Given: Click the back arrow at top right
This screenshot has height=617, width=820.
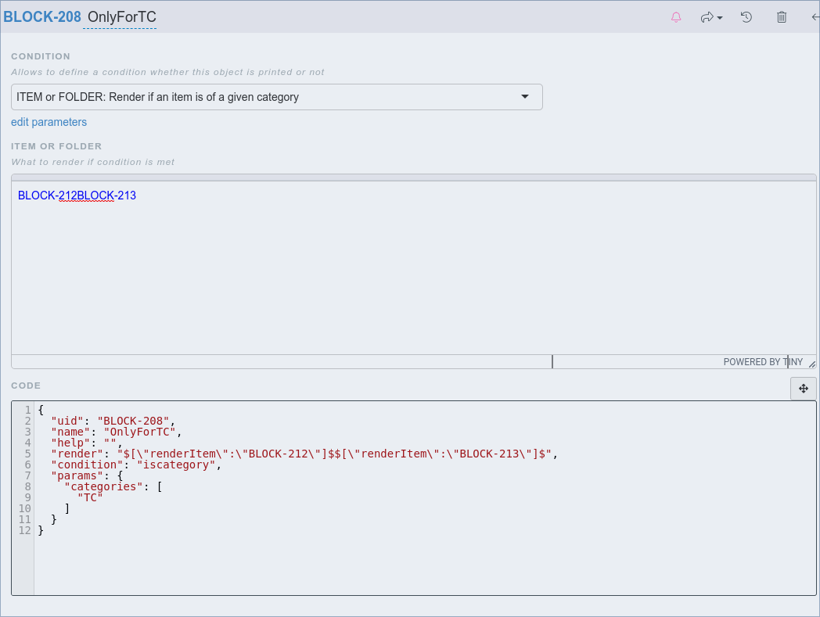Looking at the screenshot, I should coord(815,17).
